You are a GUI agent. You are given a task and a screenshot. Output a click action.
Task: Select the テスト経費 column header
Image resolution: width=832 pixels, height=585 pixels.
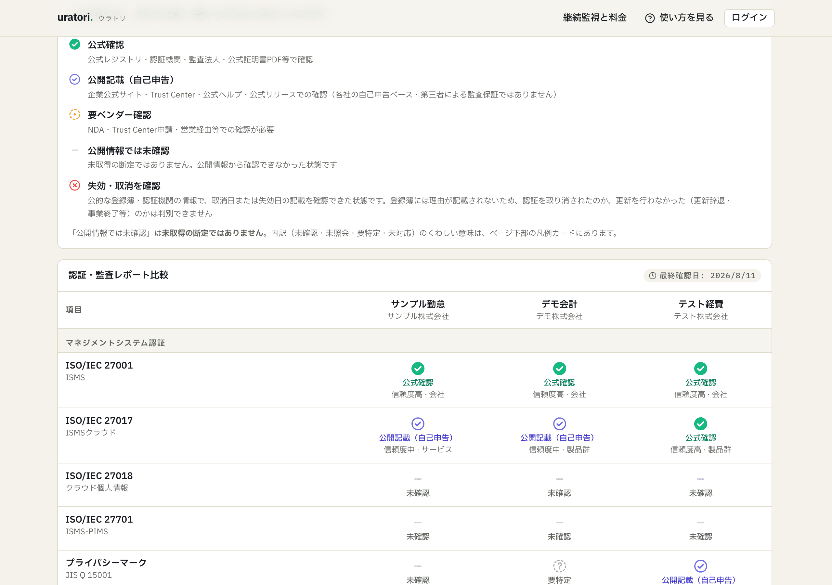(x=700, y=309)
